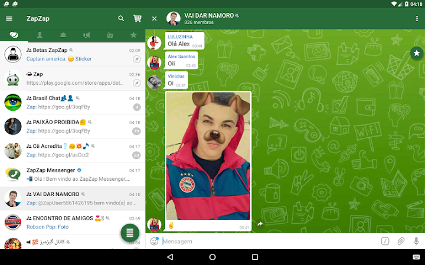Open Brasil Chat flag-eye avatar
Viewport: 425px width, 265px height.
[x=13, y=102]
